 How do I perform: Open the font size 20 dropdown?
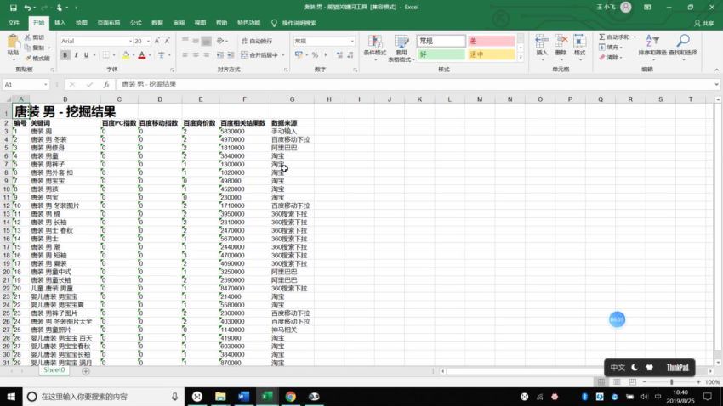pos(148,41)
